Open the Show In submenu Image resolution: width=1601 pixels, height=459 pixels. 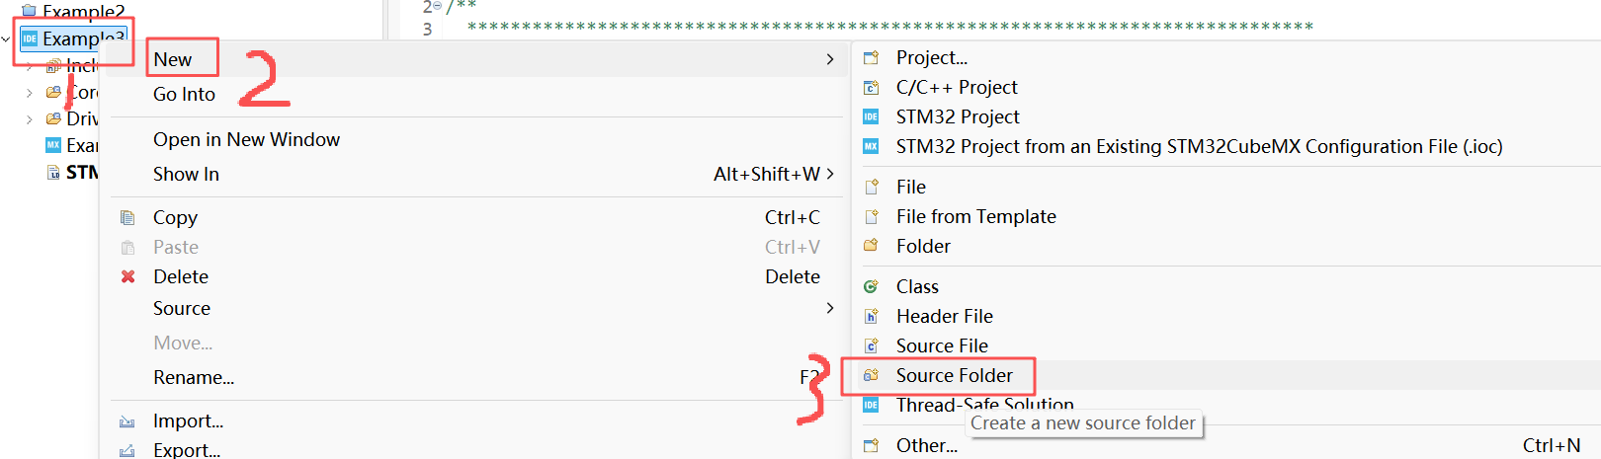tap(186, 174)
